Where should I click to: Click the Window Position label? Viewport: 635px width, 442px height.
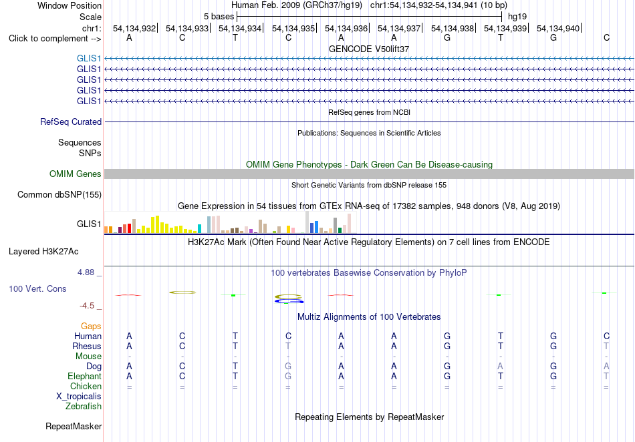[x=70, y=5]
